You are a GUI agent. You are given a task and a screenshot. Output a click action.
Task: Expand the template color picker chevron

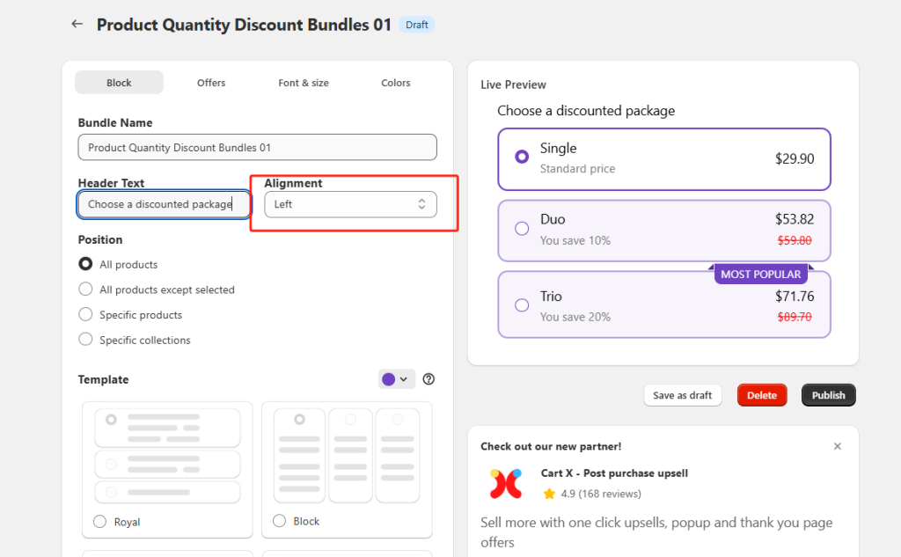click(404, 378)
